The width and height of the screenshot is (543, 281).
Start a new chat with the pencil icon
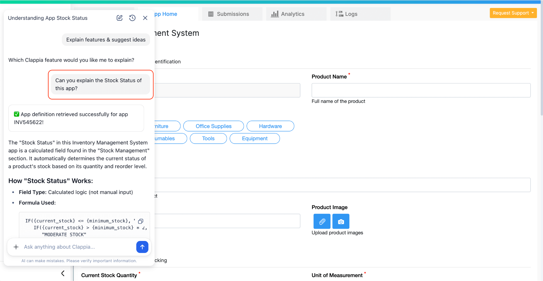(x=119, y=18)
